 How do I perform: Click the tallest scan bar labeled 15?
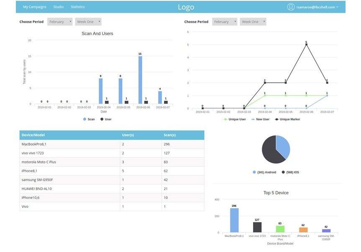140,79
